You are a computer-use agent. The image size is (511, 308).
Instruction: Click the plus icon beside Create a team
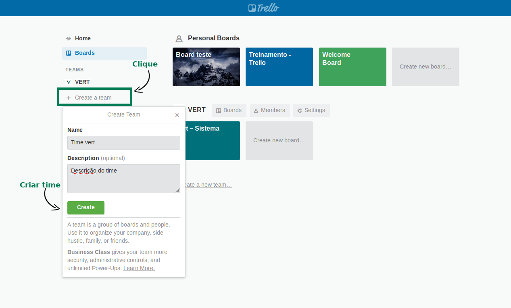point(69,98)
